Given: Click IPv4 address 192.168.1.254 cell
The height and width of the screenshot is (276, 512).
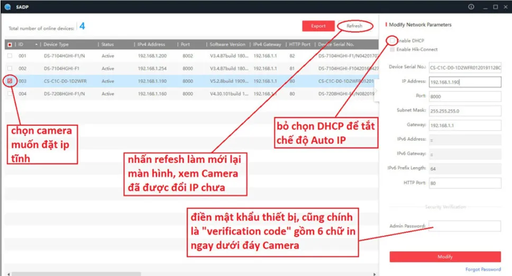Looking at the screenshot, I should point(152,68).
